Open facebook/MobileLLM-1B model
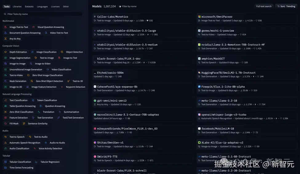 (x=247, y=130)
